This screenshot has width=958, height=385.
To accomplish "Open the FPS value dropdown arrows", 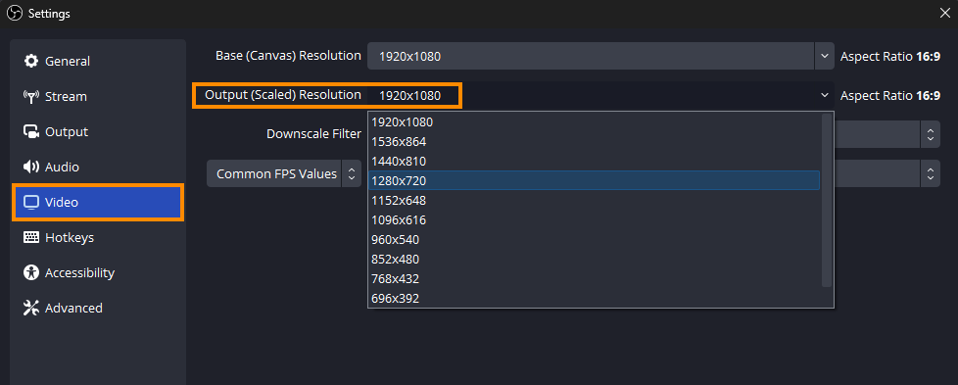I will (930, 174).
